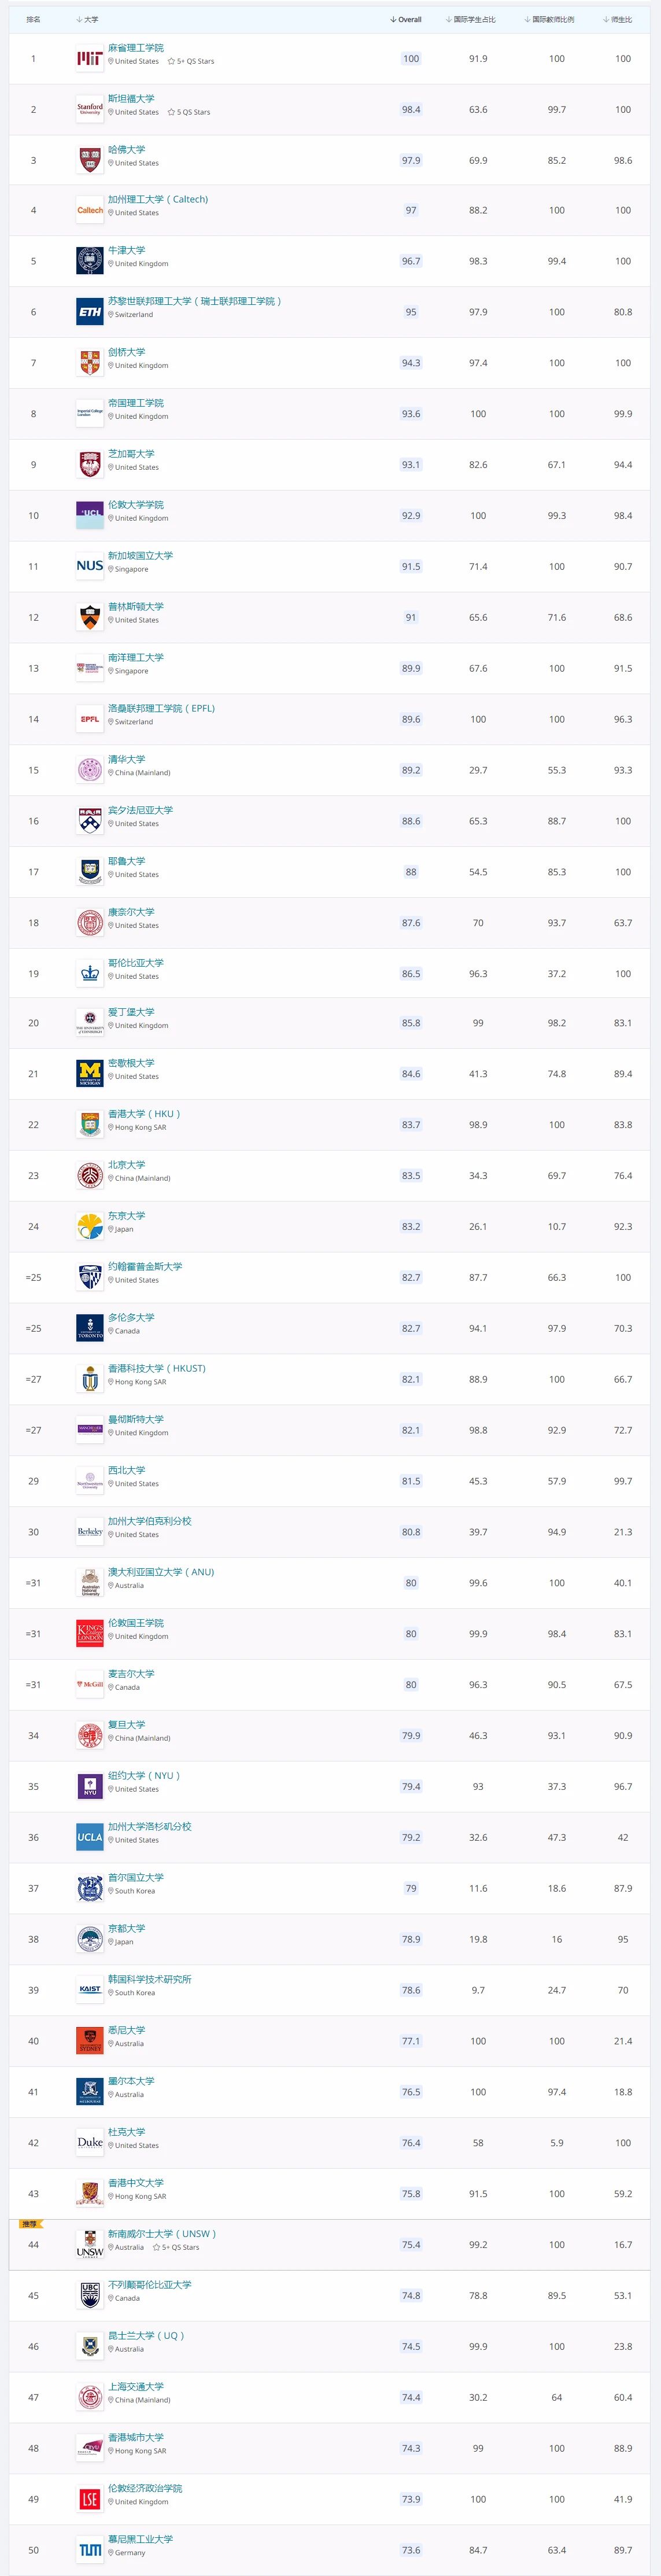Select the UCLA logo icon
Screen dimensions: 661x2576
[x=90, y=1837]
